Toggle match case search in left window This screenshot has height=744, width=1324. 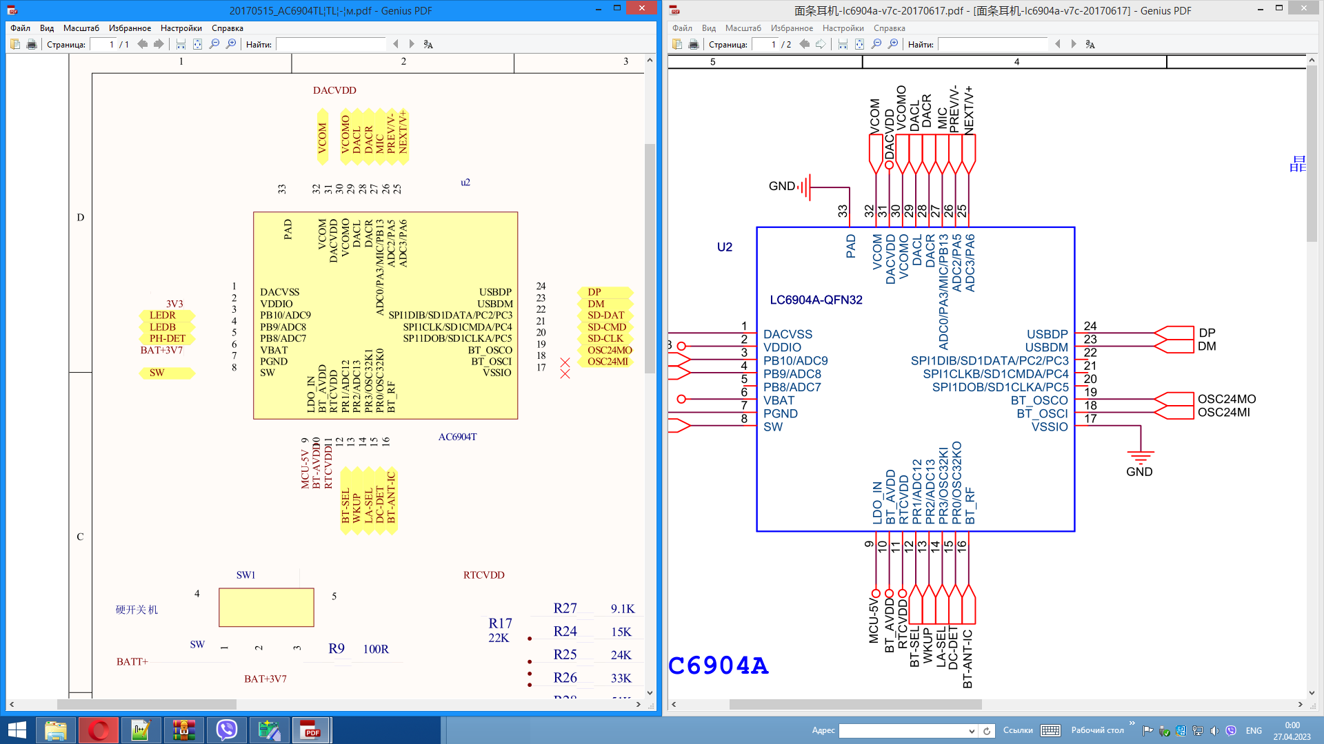[x=428, y=44]
